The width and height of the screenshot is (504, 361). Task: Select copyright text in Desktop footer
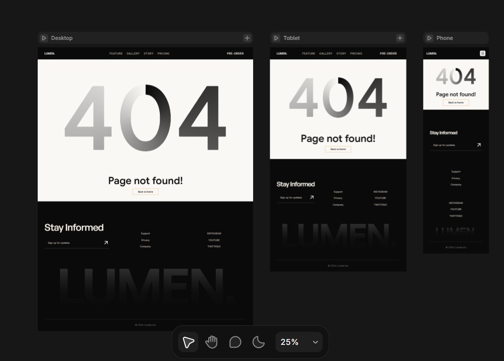(145, 325)
